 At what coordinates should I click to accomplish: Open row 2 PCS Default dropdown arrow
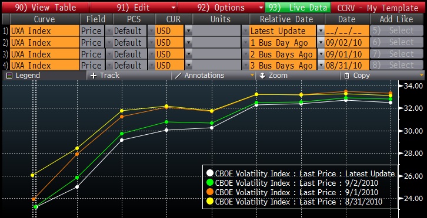pos(151,43)
